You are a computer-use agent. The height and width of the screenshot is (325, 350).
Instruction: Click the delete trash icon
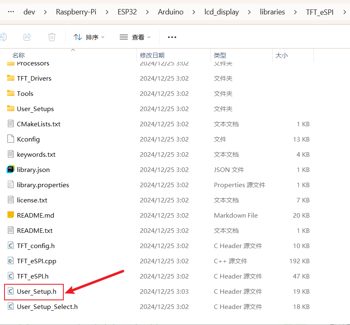(51, 37)
